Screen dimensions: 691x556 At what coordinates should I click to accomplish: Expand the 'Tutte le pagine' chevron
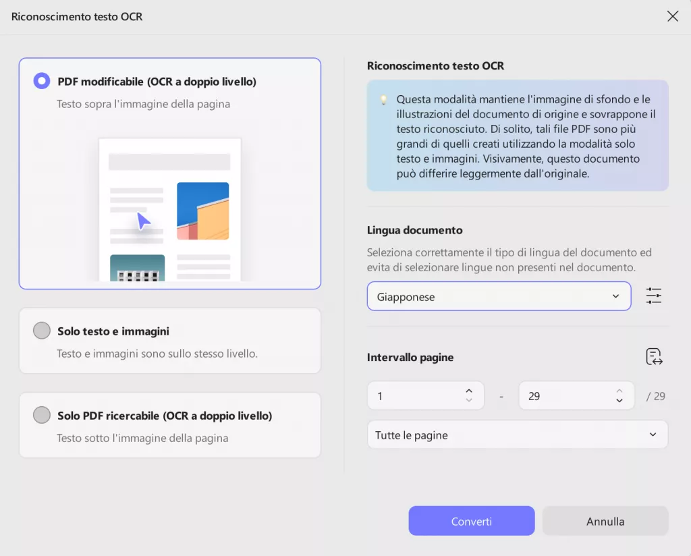(x=651, y=435)
